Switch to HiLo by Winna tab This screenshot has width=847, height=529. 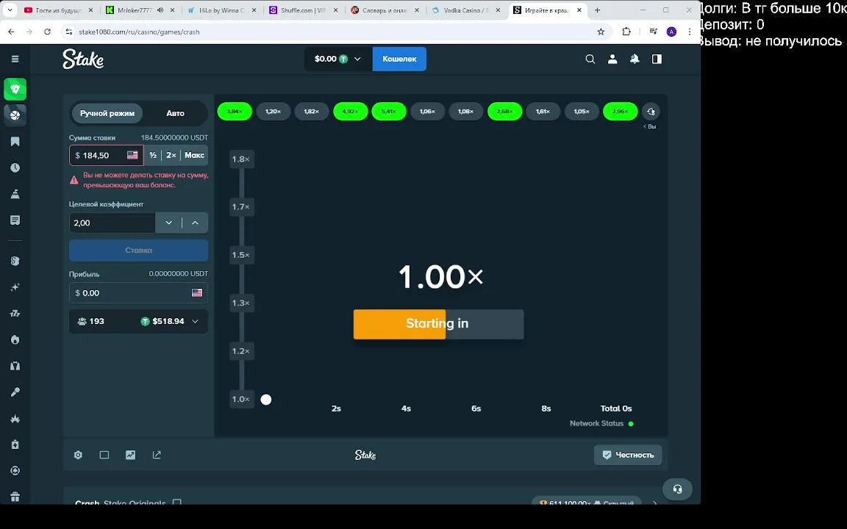221,10
